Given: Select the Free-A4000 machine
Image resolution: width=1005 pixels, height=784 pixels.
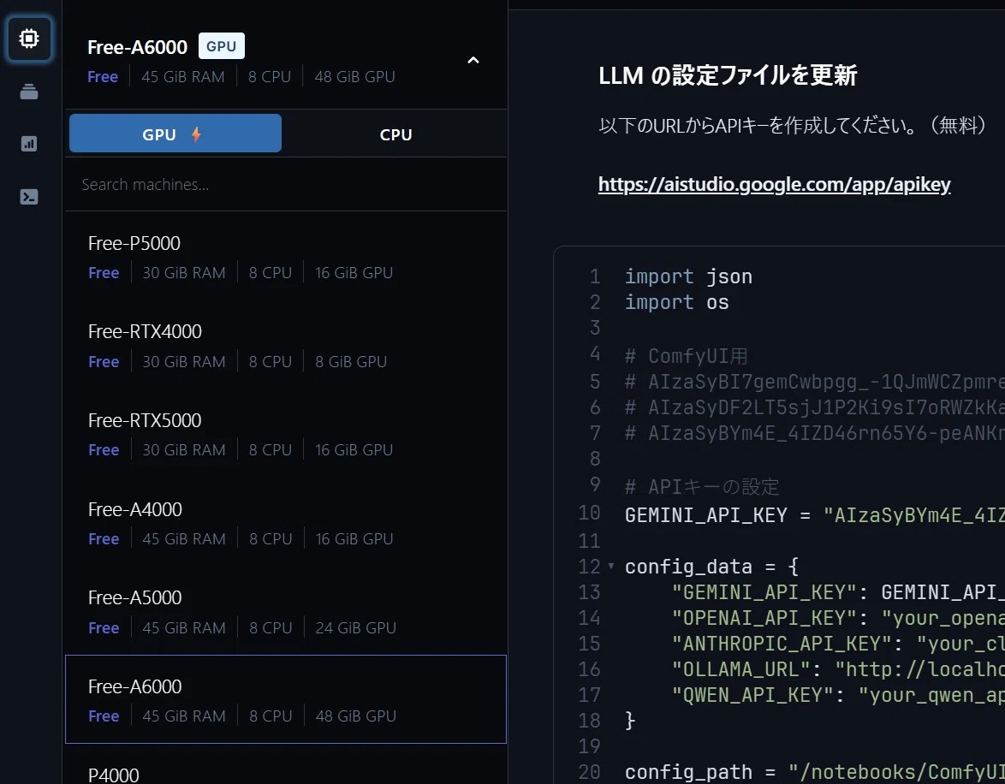Looking at the screenshot, I should tap(286, 524).
